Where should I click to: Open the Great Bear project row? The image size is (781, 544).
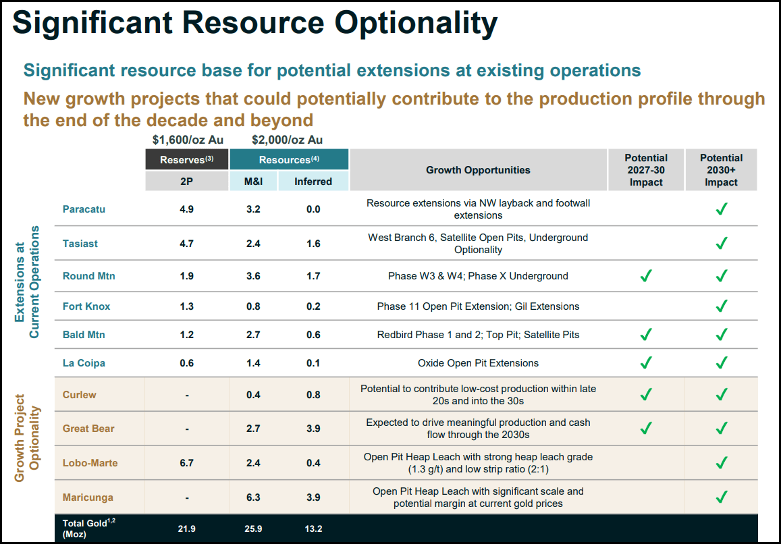coord(89,428)
